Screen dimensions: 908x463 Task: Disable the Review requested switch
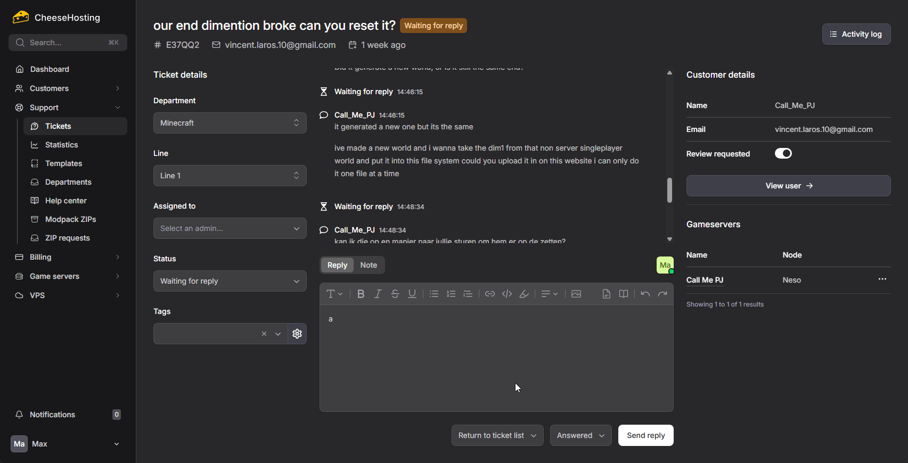[x=783, y=154]
